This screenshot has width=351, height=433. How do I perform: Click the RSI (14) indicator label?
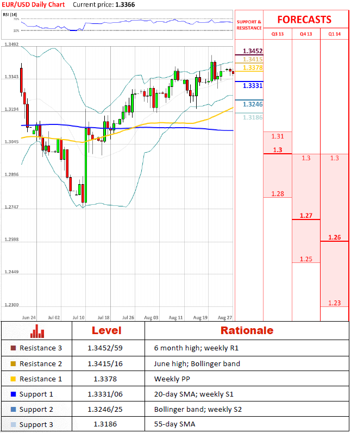pos(10,14)
